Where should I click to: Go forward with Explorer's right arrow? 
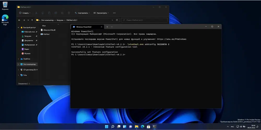pos(24,20)
